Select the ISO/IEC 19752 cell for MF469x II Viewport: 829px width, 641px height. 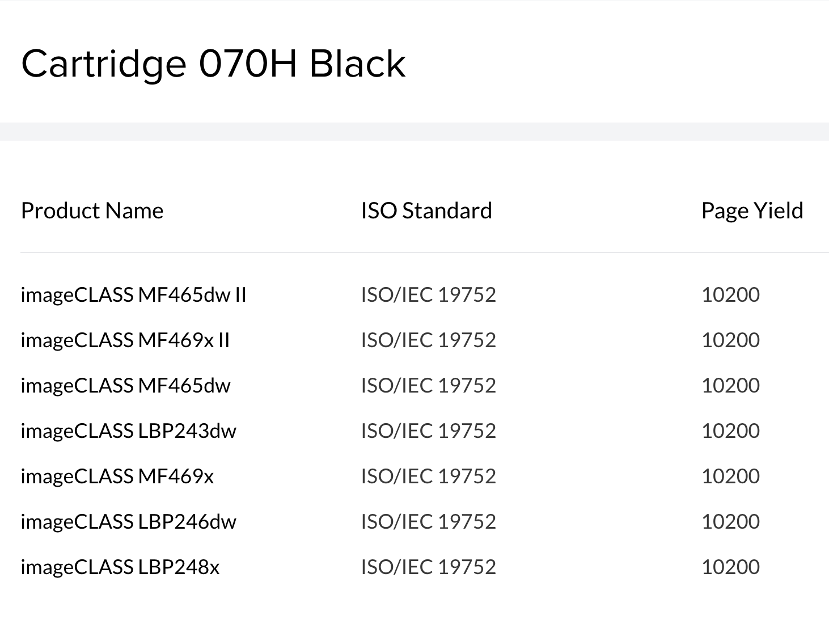coord(428,340)
